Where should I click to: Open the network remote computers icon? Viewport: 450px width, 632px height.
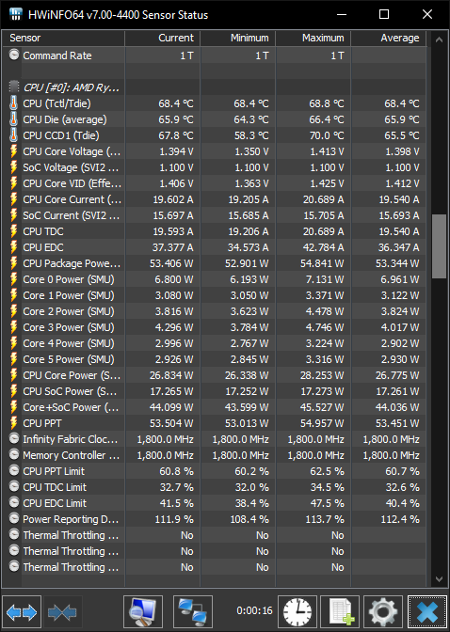192,612
